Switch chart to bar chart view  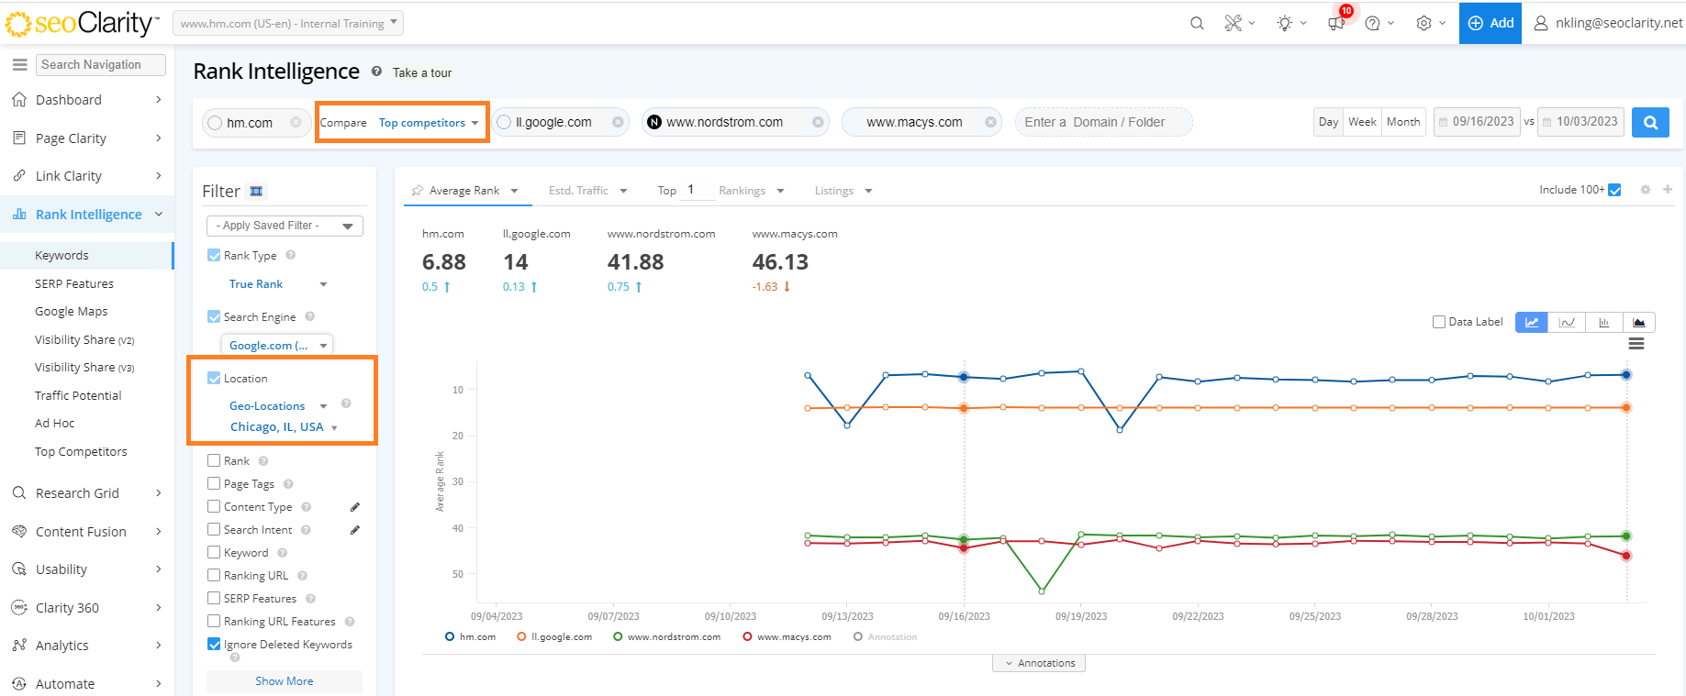tap(1603, 322)
